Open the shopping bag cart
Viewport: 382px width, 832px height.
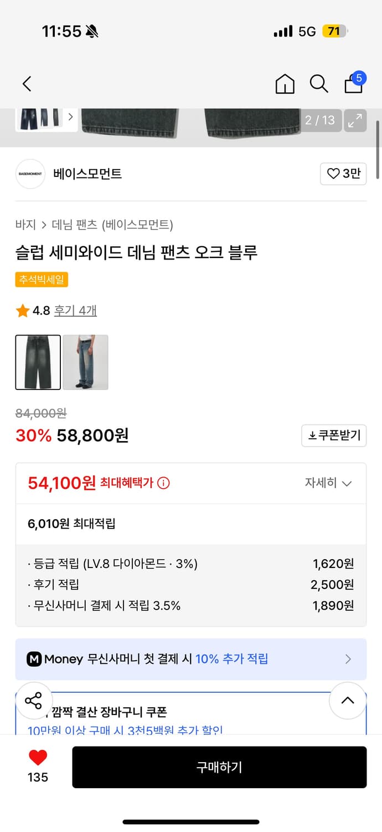tap(354, 83)
